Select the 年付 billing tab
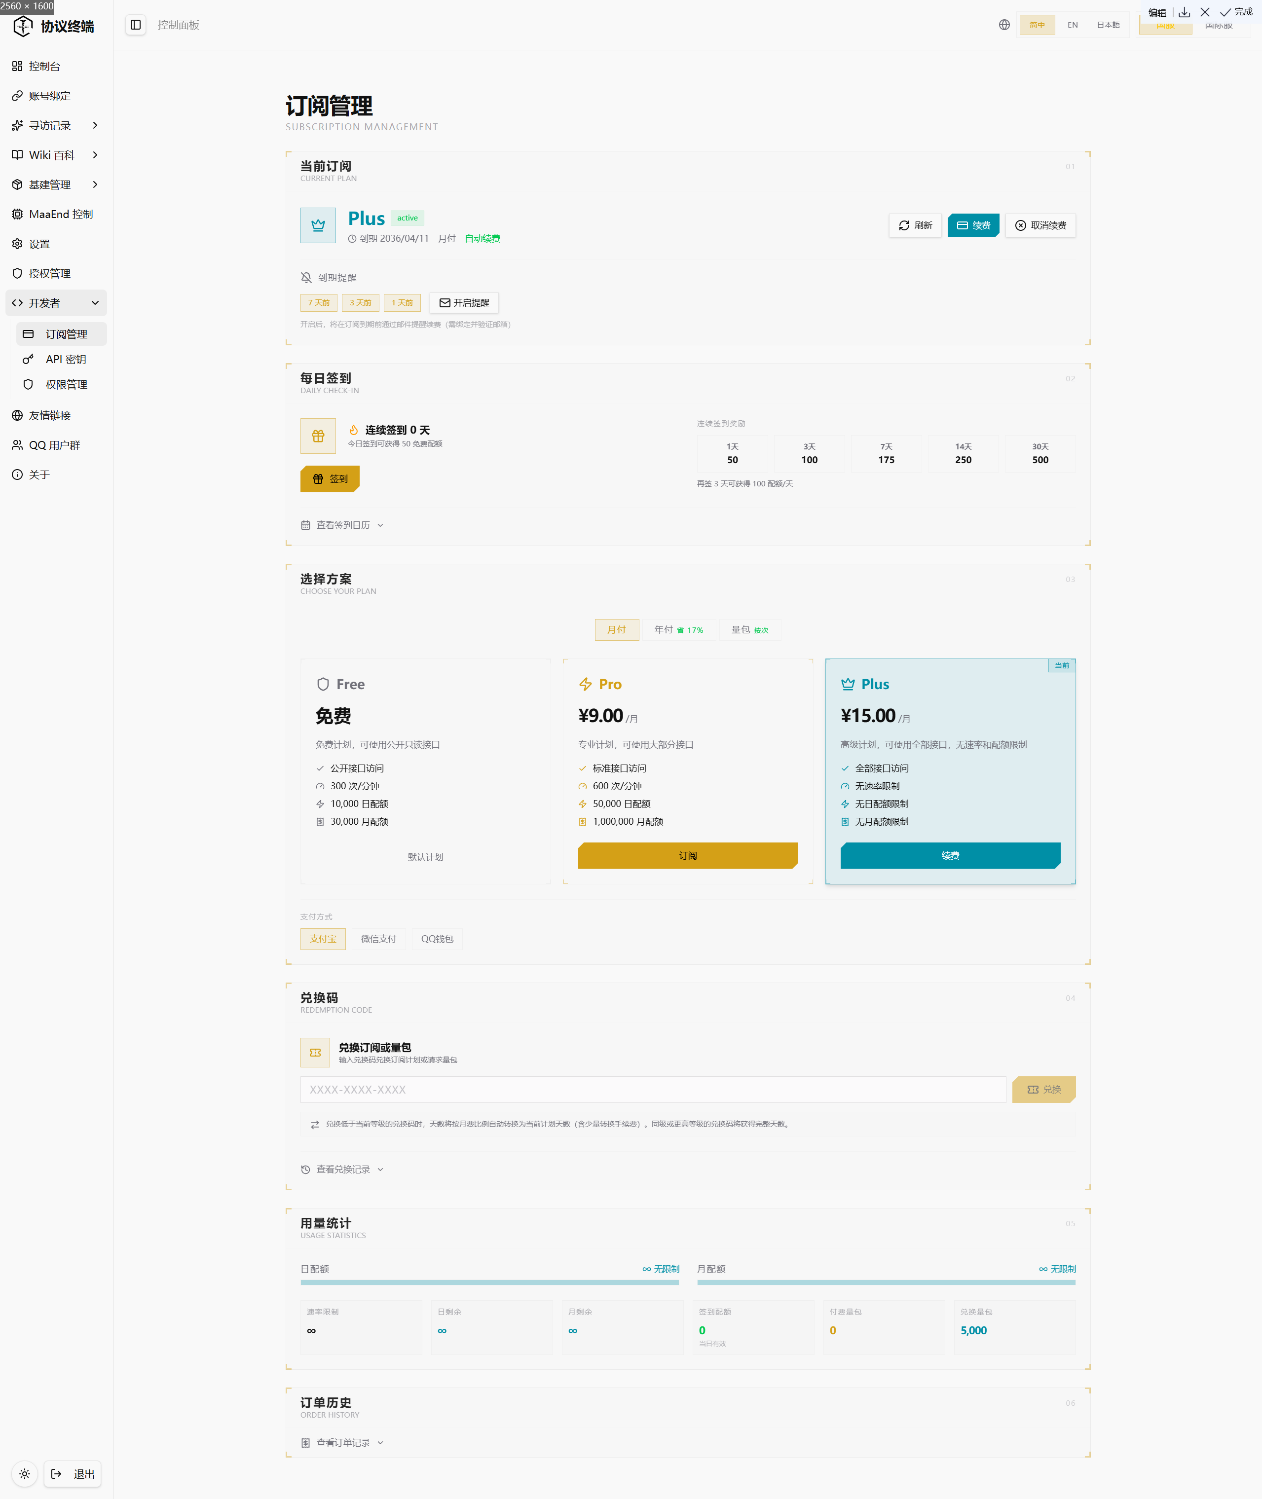 click(679, 629)
